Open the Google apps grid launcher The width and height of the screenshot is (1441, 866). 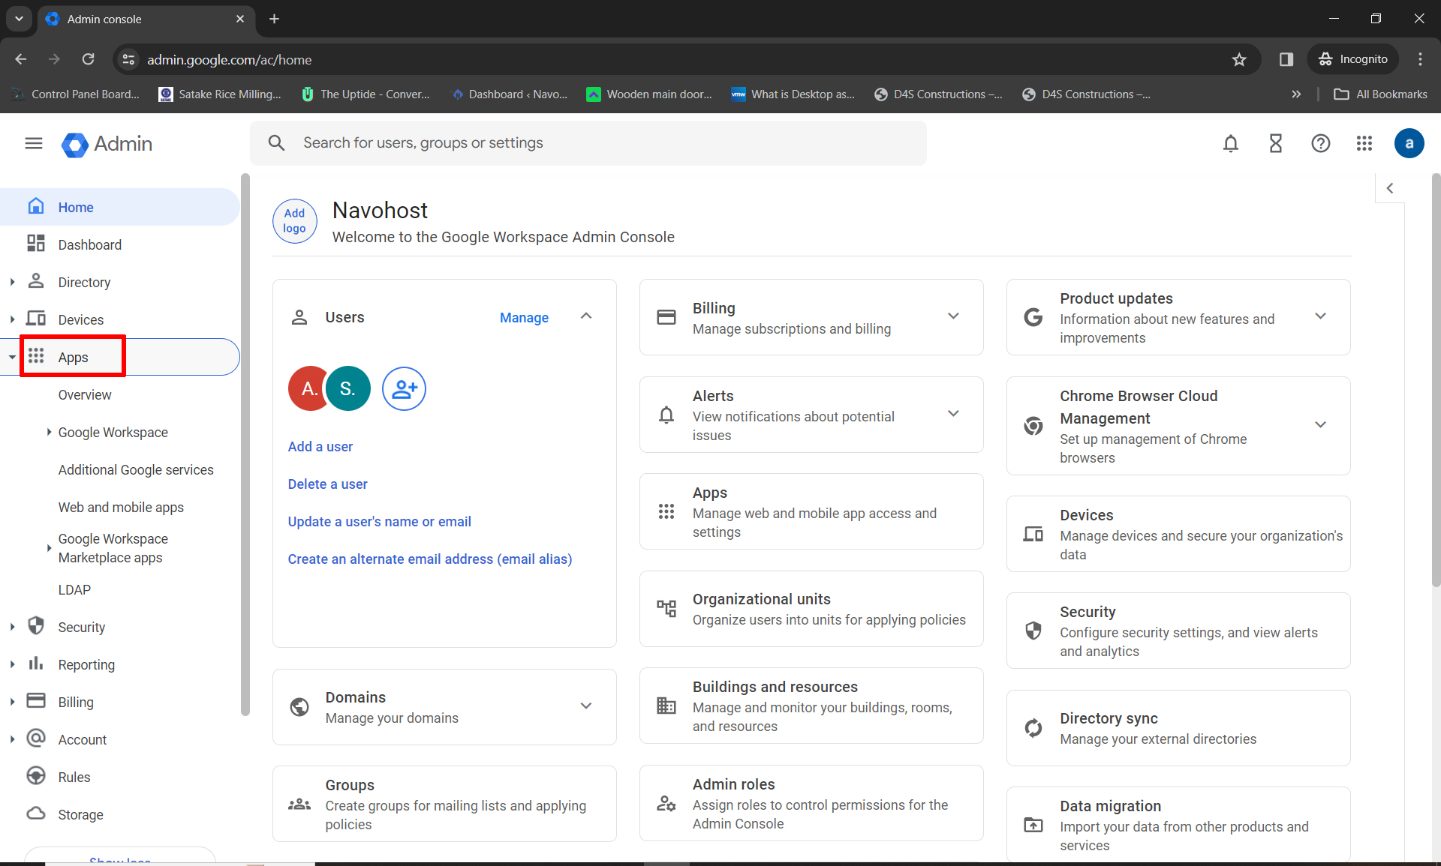1364,143
